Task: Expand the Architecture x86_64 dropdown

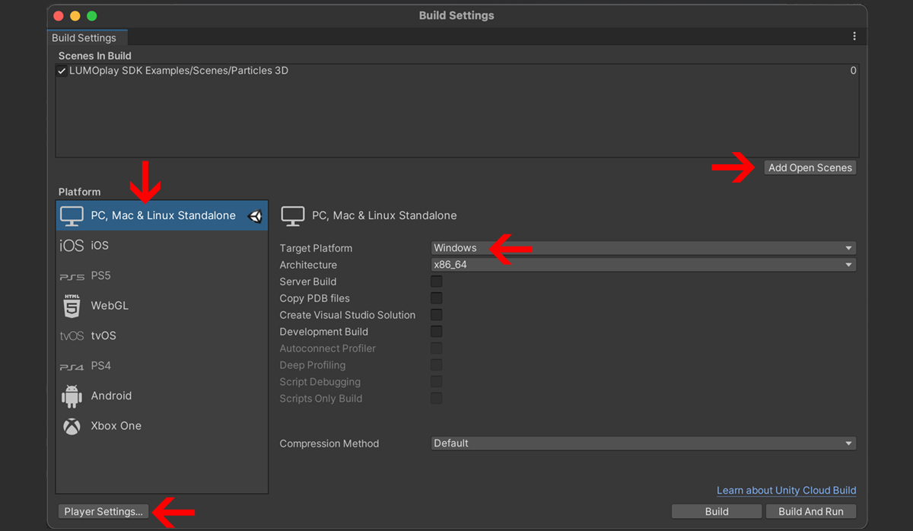Action: coord(643,265)
